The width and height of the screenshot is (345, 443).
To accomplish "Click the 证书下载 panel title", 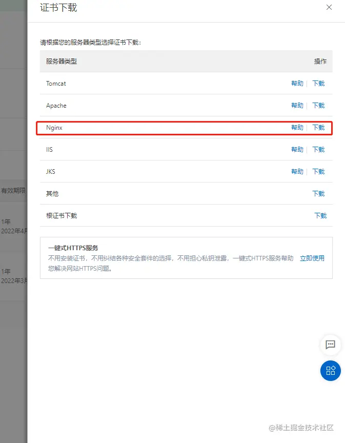I will pos(58,8).
